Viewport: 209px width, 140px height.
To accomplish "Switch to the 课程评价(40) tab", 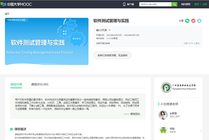I will pos(40,85).
